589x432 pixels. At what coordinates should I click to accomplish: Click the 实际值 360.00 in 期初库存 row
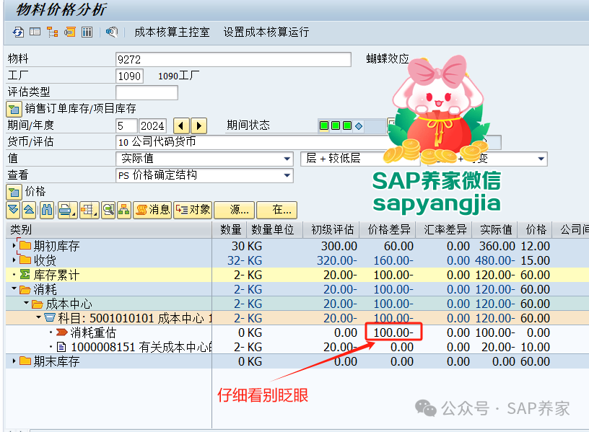(497, 246)
